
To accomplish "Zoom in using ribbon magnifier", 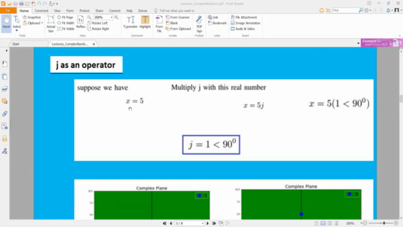I will [116, 17].
